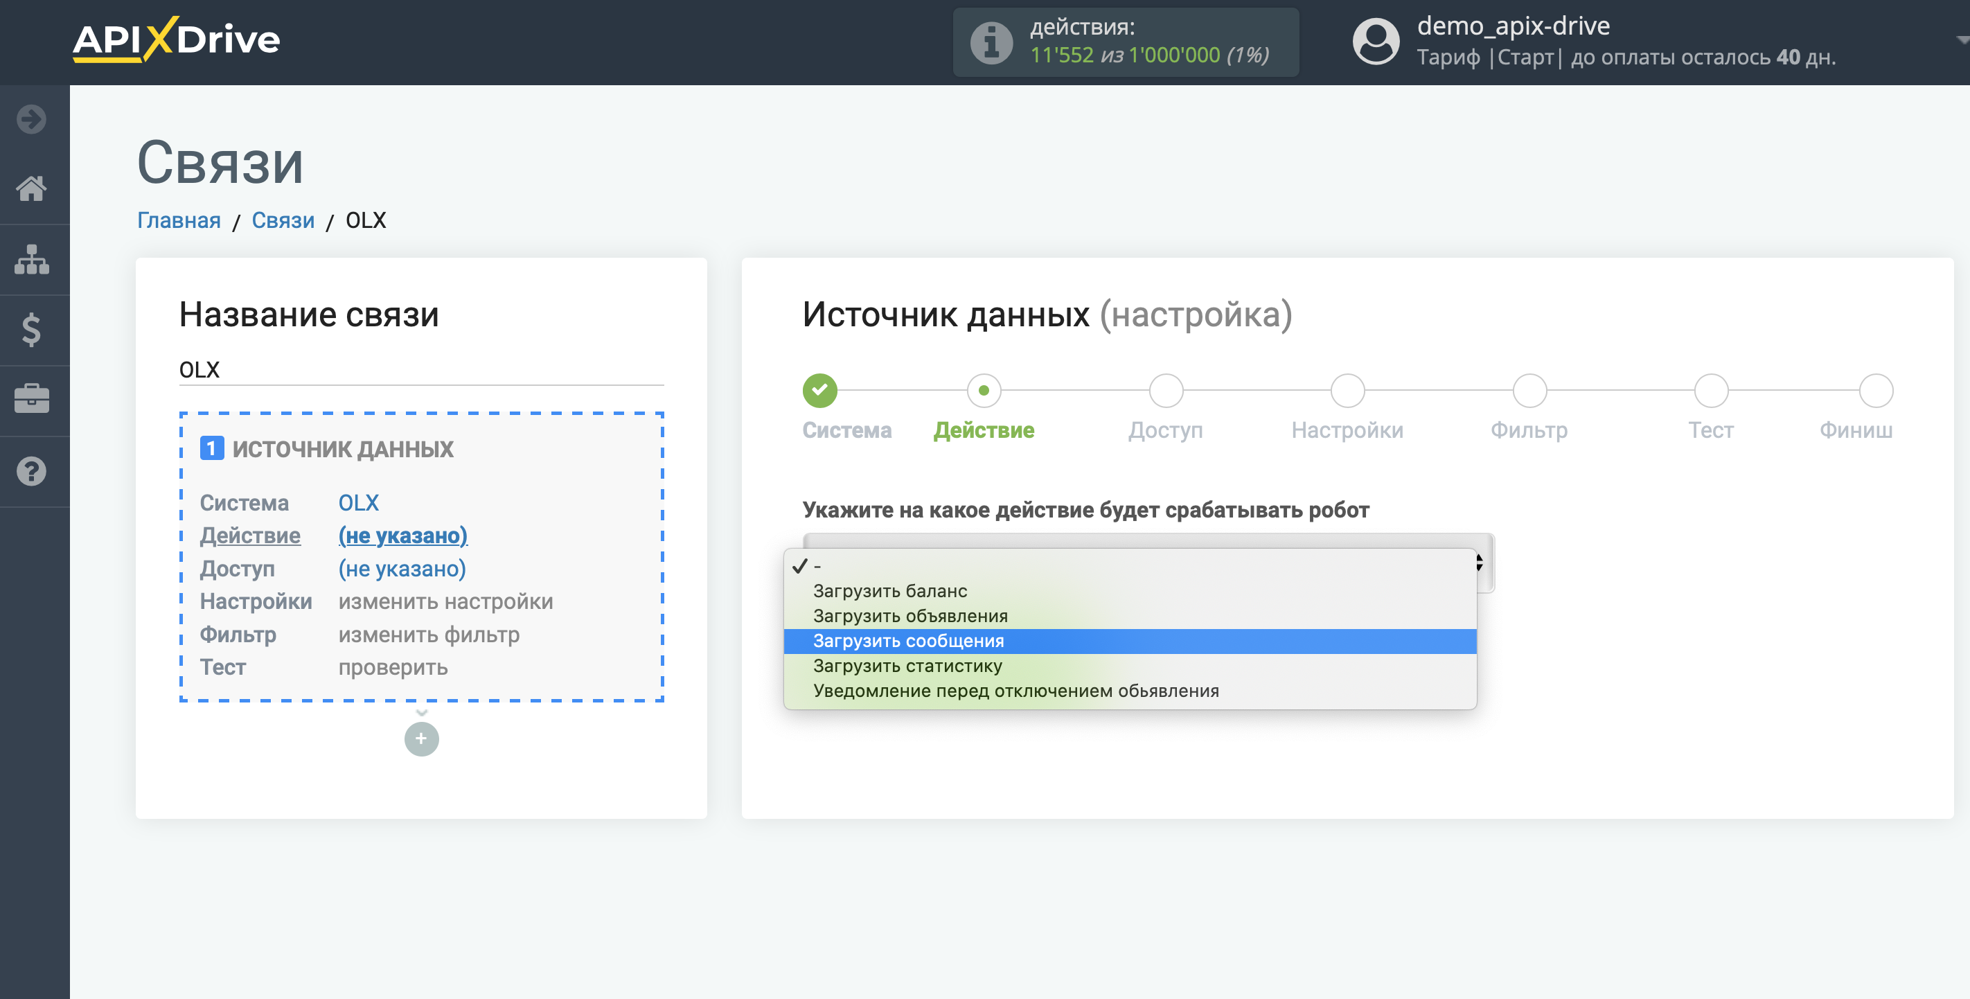Click изменить настройки text
This screenshot has height=999, width=1970.
click(x=446, y=601)
